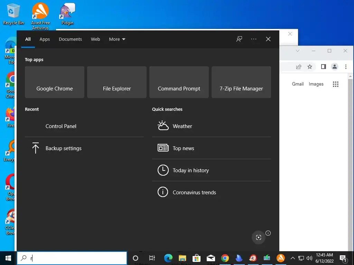
Task: Expand Chrome's tab search chevron
Action: [x=298, y=51]
